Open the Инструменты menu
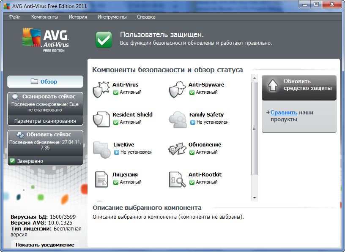The image size is (345, 252). (112, 17)
